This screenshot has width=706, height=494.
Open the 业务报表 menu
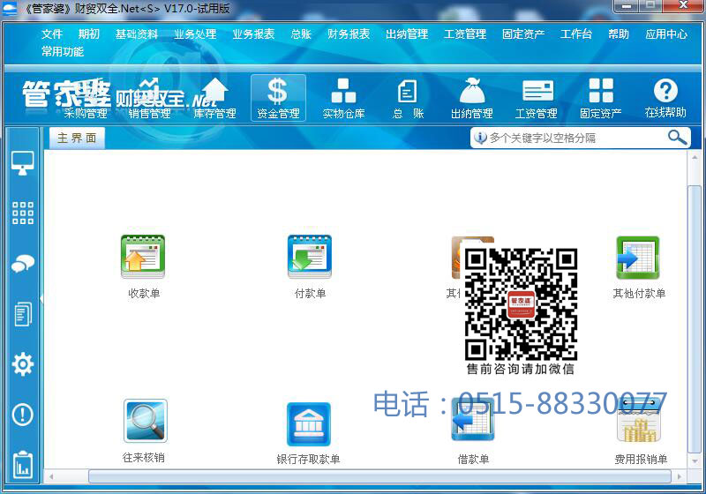tap(253, 34)
